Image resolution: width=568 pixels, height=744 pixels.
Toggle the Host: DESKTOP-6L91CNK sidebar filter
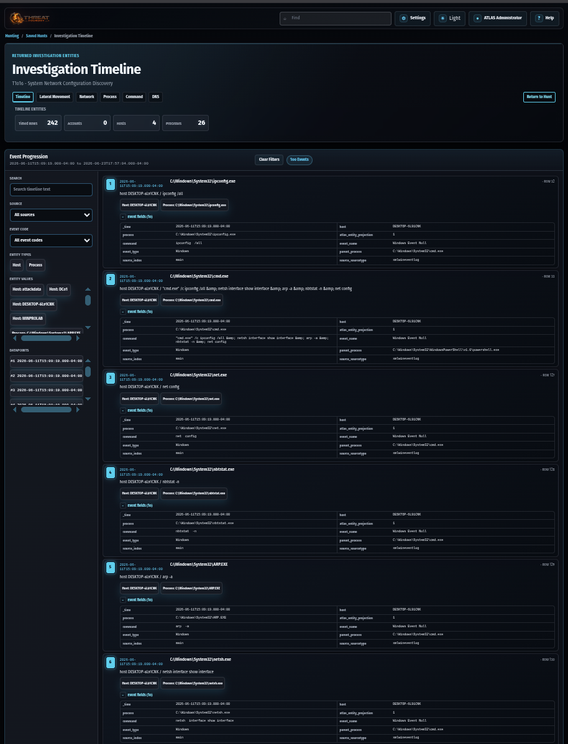[33, 305]
